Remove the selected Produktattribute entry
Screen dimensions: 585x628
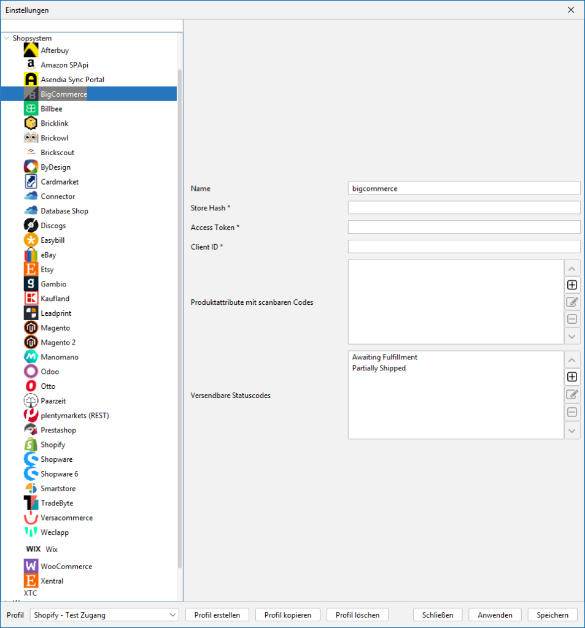click(x=571, y=319)
